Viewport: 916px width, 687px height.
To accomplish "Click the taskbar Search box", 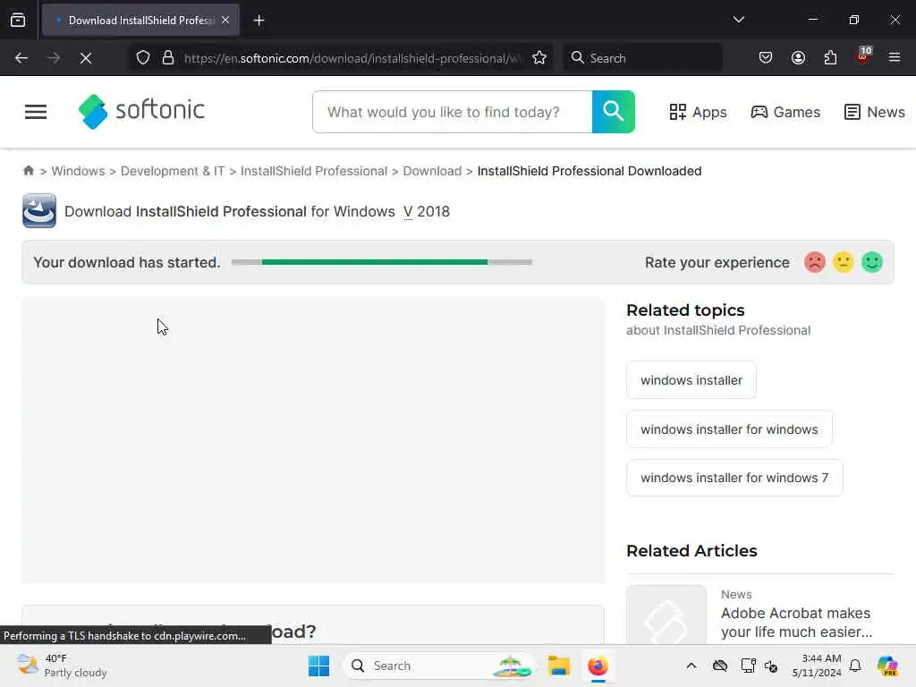I will click(x=439, y=666).
